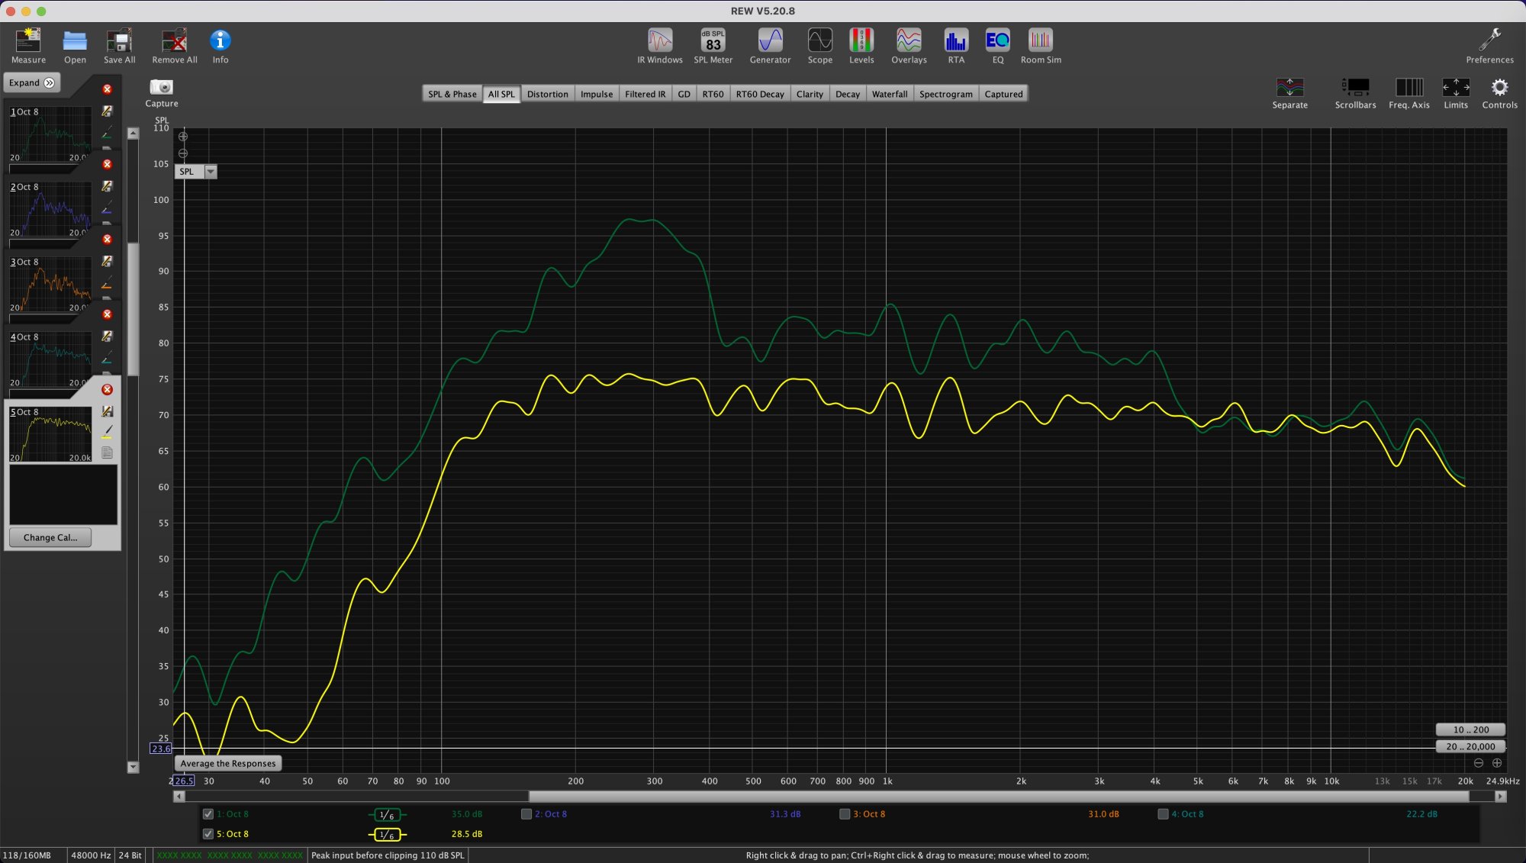1526x863 pixels.
Task: Enable the 4: Oct 8 trace checkbox
Action: pyautogui.click(x=1163, y=814)
